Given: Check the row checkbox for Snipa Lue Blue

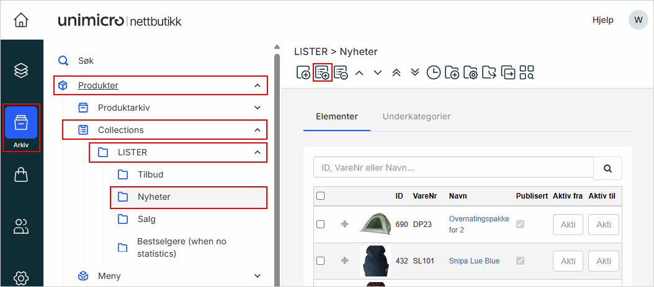Looking at the screenshot, I should point(320,261).
